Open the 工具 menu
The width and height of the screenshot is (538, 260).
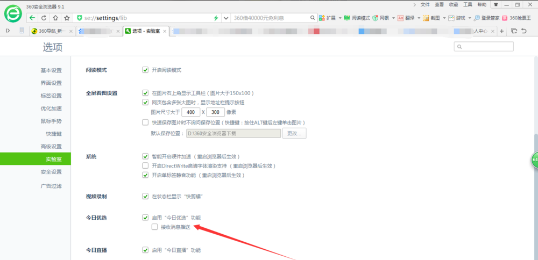pos(468,4)
